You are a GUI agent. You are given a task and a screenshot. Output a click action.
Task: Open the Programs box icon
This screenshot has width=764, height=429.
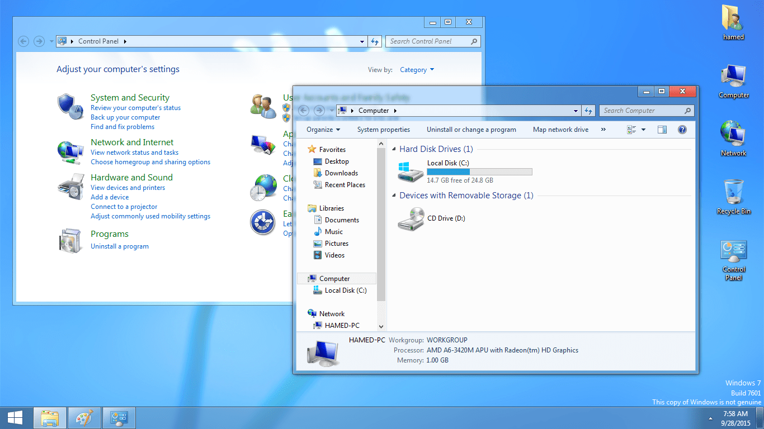pyautogui.click(x=70, y=240)
